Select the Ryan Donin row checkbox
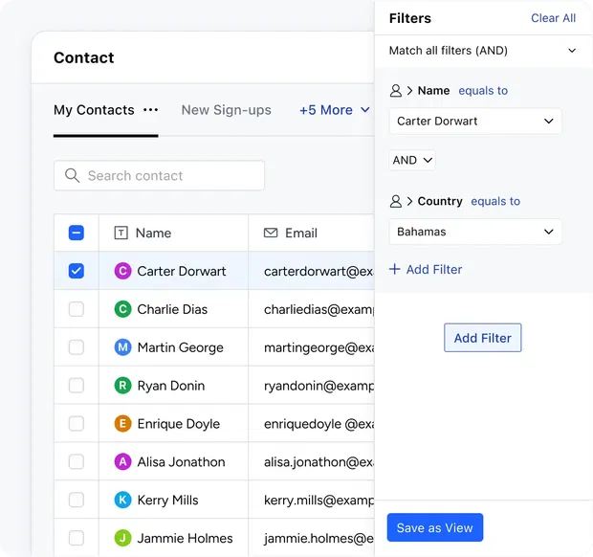This screenshot has width=593, height=557. [x=76, y=386]
